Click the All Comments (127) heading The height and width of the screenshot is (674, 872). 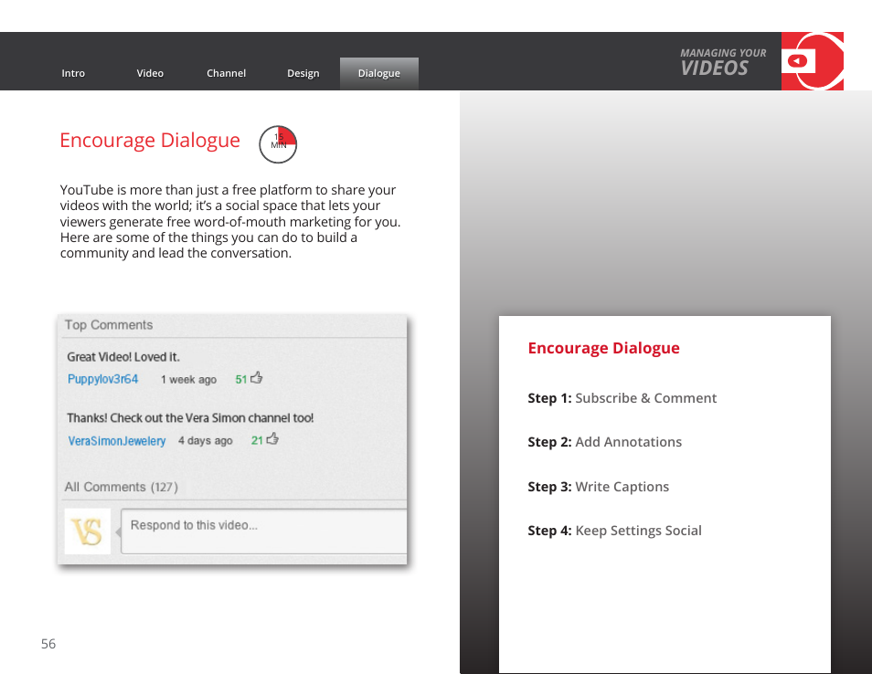pyautogui.click(x=121, y=488)
